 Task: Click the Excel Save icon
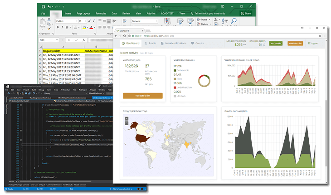pos(43,7)
